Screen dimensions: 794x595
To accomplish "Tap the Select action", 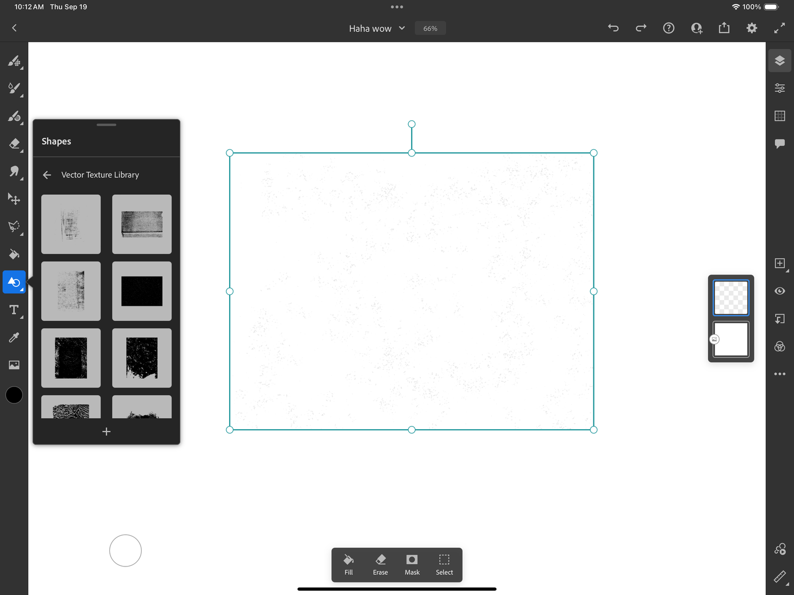I will click(444, 565).
